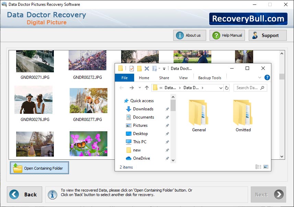294x207 pixels.
Task: Click the new folder icon in quick toolbar
Action: [139, 69]
